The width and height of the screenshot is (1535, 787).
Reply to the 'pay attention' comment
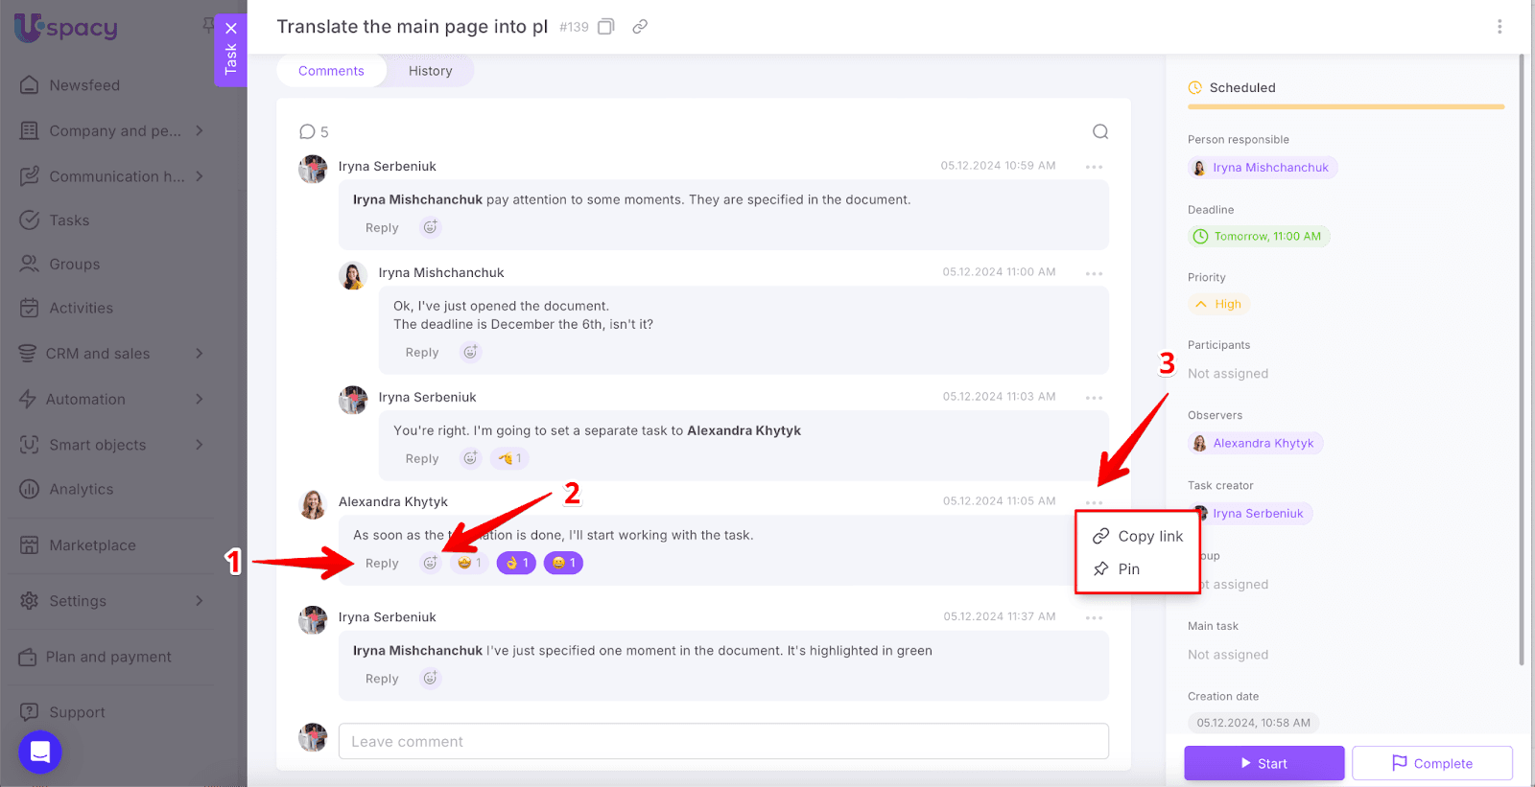pyautogui.click(x=382, y=228)
